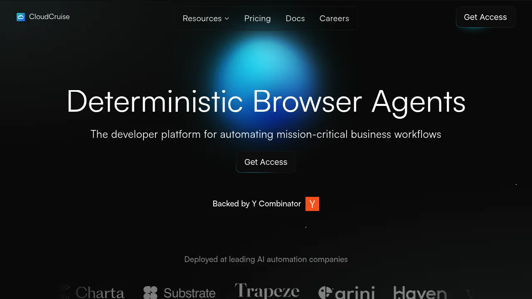
Task: Click the Backed by Y Combinator text
Action: [x=257, y=204]
